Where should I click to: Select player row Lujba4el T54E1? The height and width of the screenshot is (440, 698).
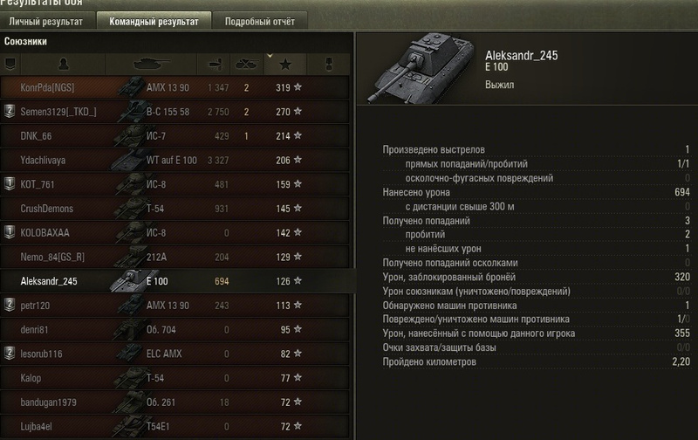pyautogui.click(x=174, y=426)
